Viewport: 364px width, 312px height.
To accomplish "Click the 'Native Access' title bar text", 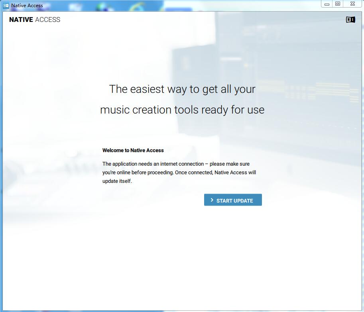I will [x=27, y=6].
